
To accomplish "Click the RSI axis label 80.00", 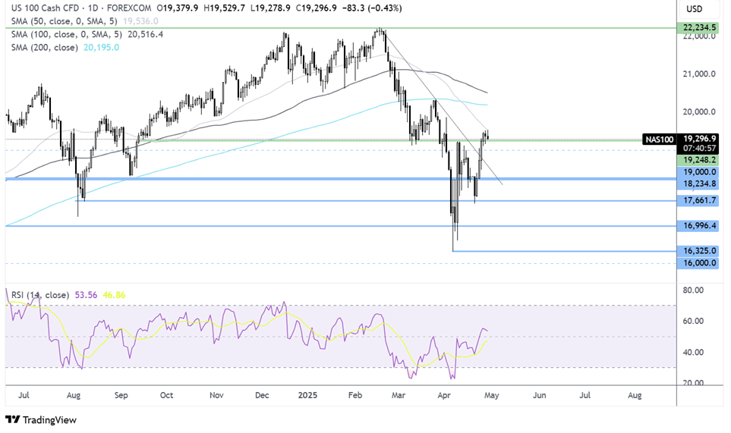I will (693, 290).
